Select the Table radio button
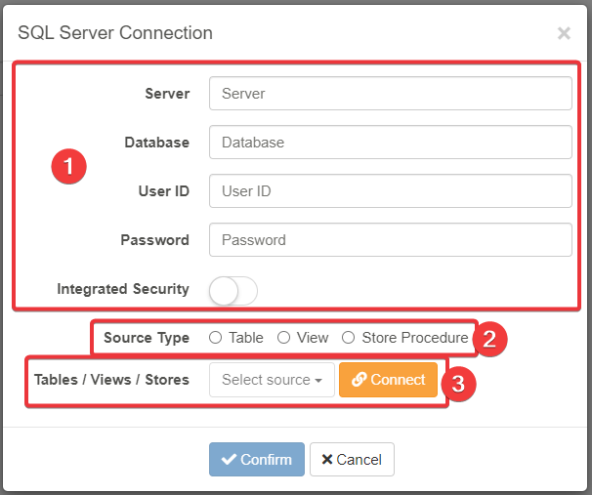 216,338
